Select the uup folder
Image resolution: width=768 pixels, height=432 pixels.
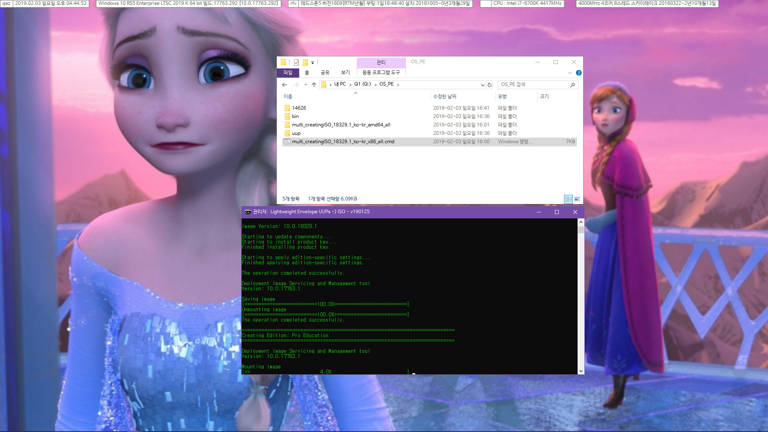(296, 133)
